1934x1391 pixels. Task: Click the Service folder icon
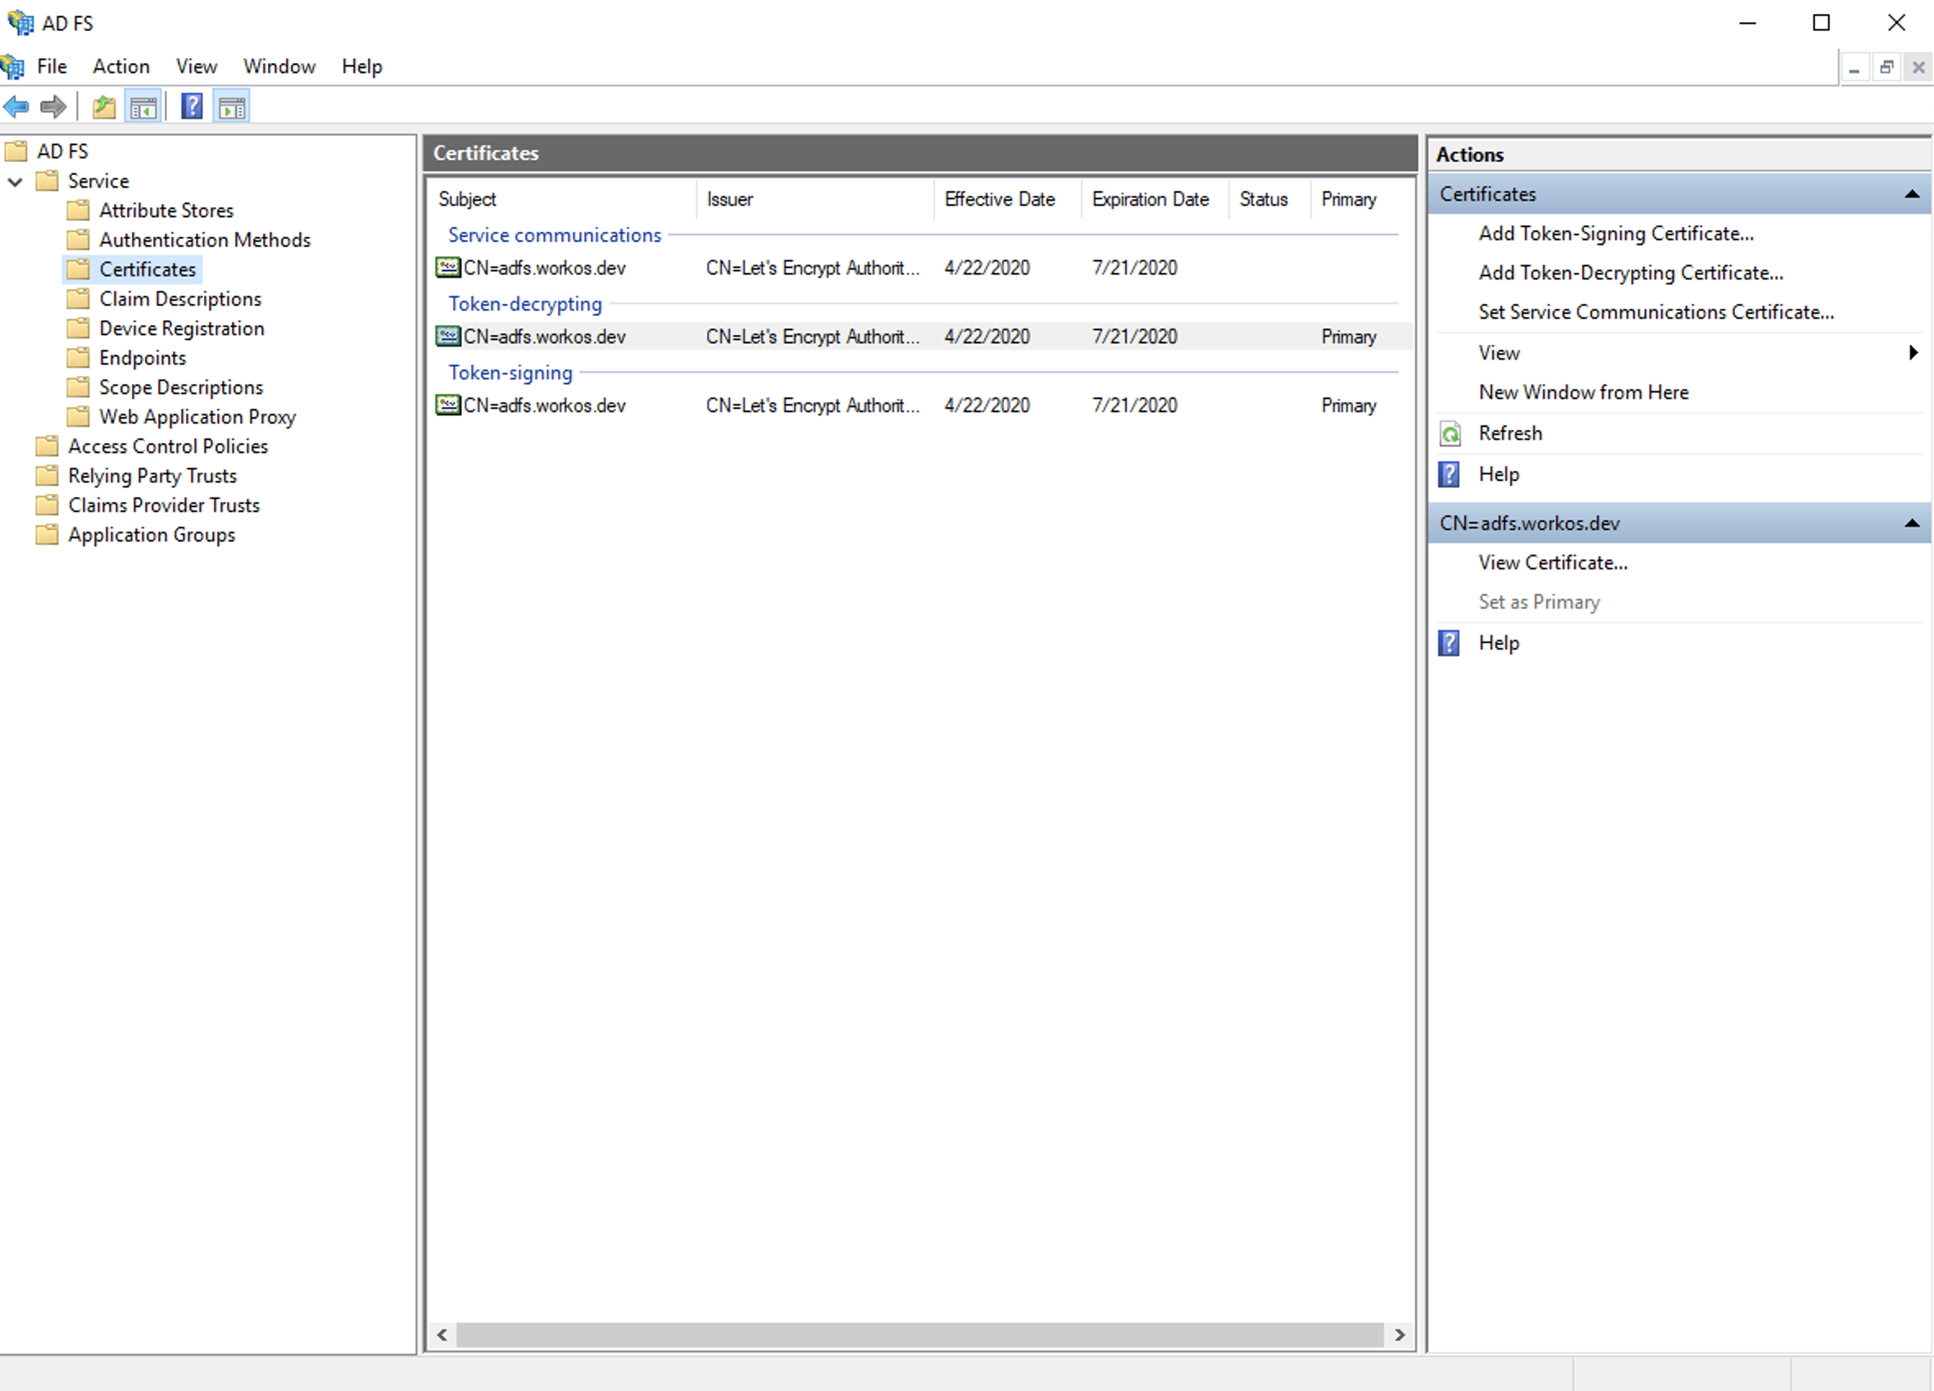(47, 182)
